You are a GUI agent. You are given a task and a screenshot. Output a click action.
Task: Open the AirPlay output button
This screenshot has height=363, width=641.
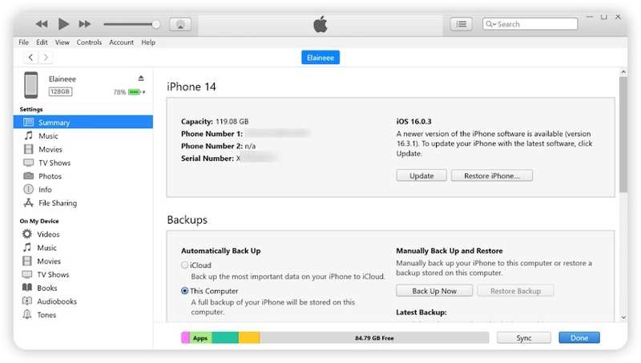tap(180, 24)
